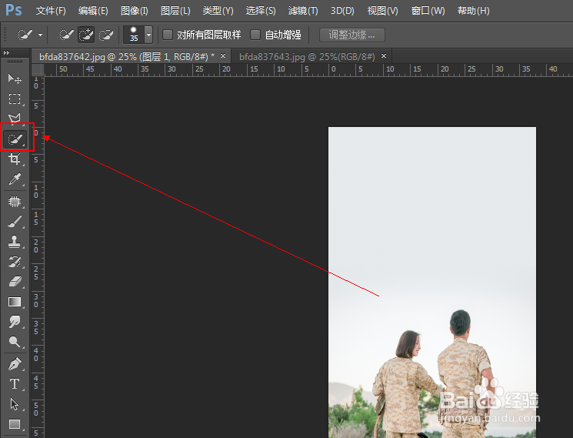
Task: Select the Rectangle shape tool
Action: click(x=15, y=424)
